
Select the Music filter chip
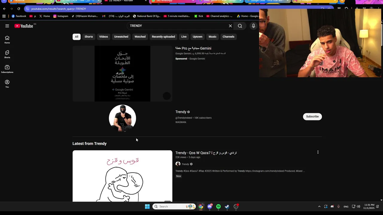[x=212, y=37]
